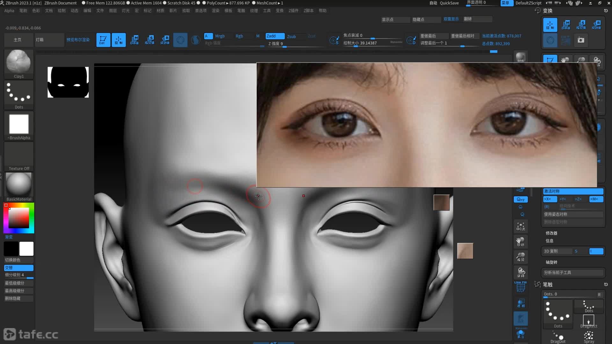The width and height of the screenshot is (612, 344).
Task: Select the Rotate (R) tool in top shelf
Action: coord(165,40)
